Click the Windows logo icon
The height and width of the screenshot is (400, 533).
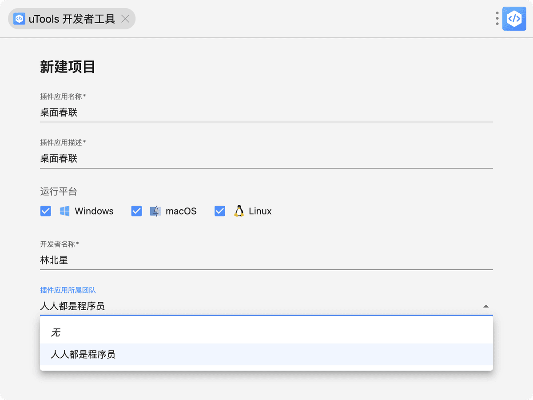tap(65, 211)
